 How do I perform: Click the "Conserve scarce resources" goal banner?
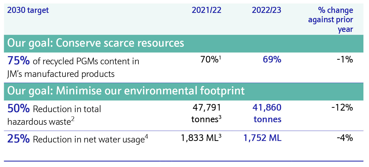click(96, 43)
